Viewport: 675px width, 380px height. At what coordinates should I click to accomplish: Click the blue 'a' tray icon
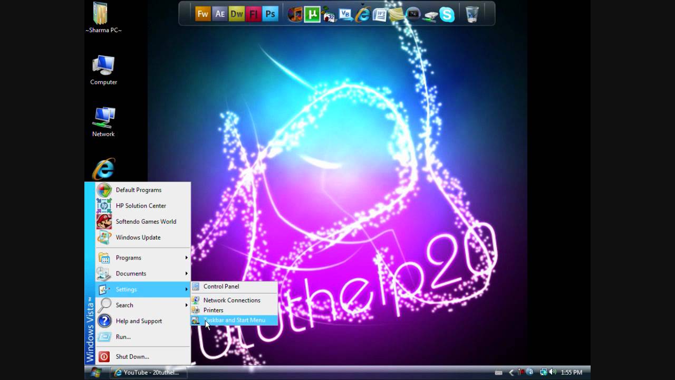[x=530, y=372]
